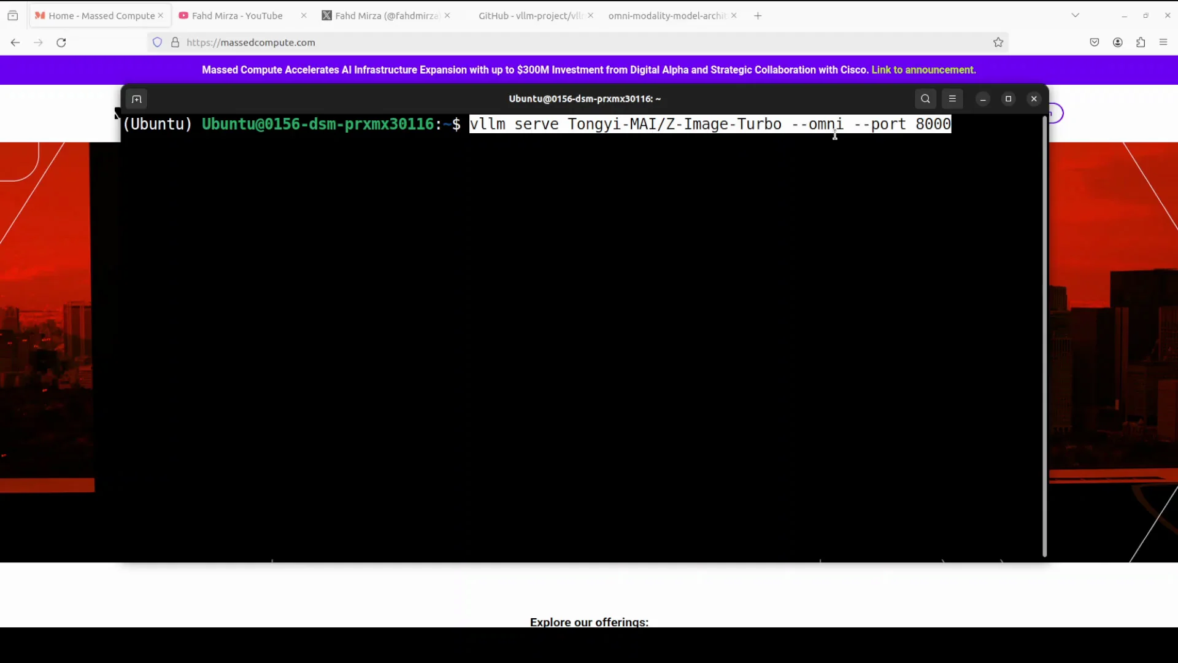1178x663 pixels.
Task: Show tracking protection shield info
Action: pos(157,42)
